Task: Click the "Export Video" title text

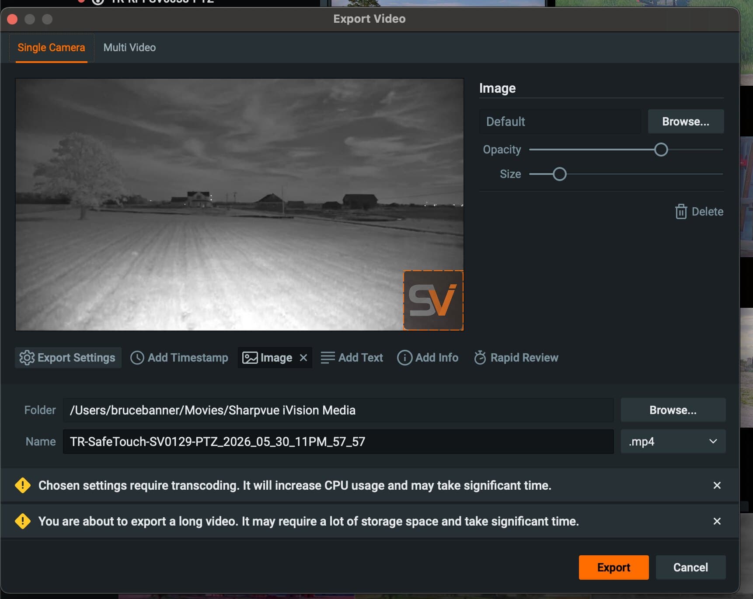Action: tap(370, 19)
